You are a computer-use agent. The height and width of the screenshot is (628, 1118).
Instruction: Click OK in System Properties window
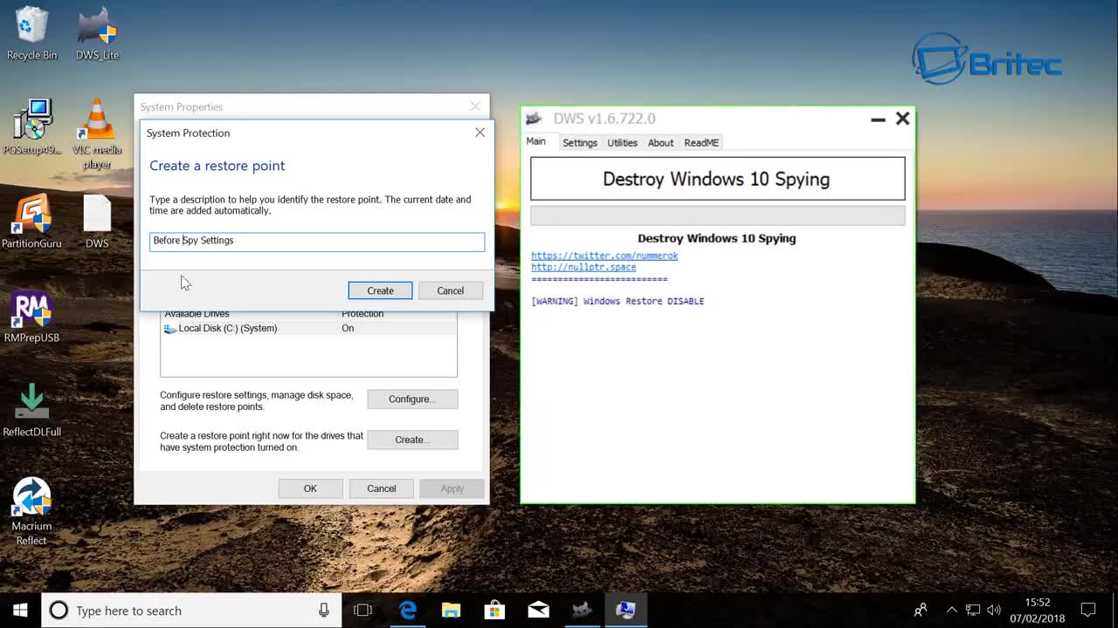310,488
